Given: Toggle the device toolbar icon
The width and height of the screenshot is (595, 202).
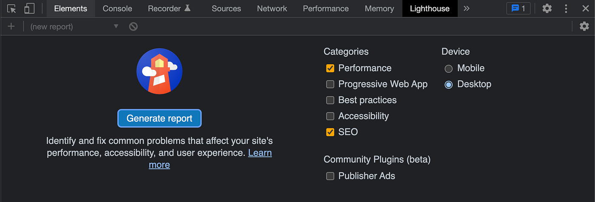Looking at the screenshot, I should pos(29,9).
